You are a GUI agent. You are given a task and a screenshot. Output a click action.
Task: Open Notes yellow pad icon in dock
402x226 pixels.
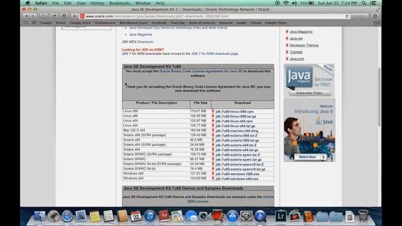click(x=95, y=216)
